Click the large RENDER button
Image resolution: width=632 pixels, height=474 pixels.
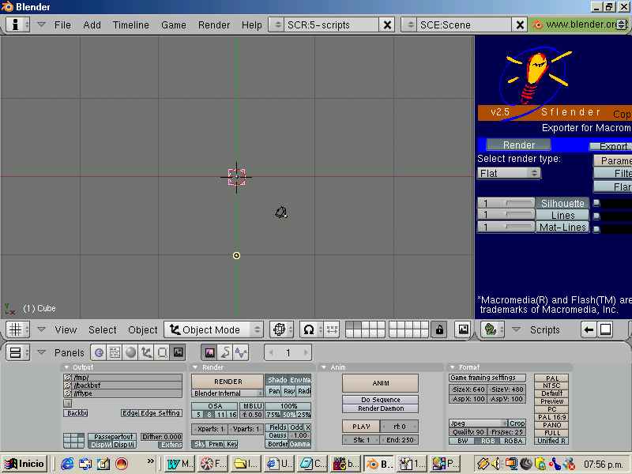[x=228, y=382]
